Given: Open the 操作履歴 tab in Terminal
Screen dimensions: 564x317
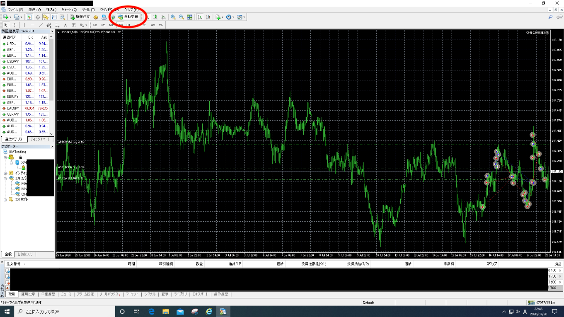Looking at the screenshot, I should point(221,294).
